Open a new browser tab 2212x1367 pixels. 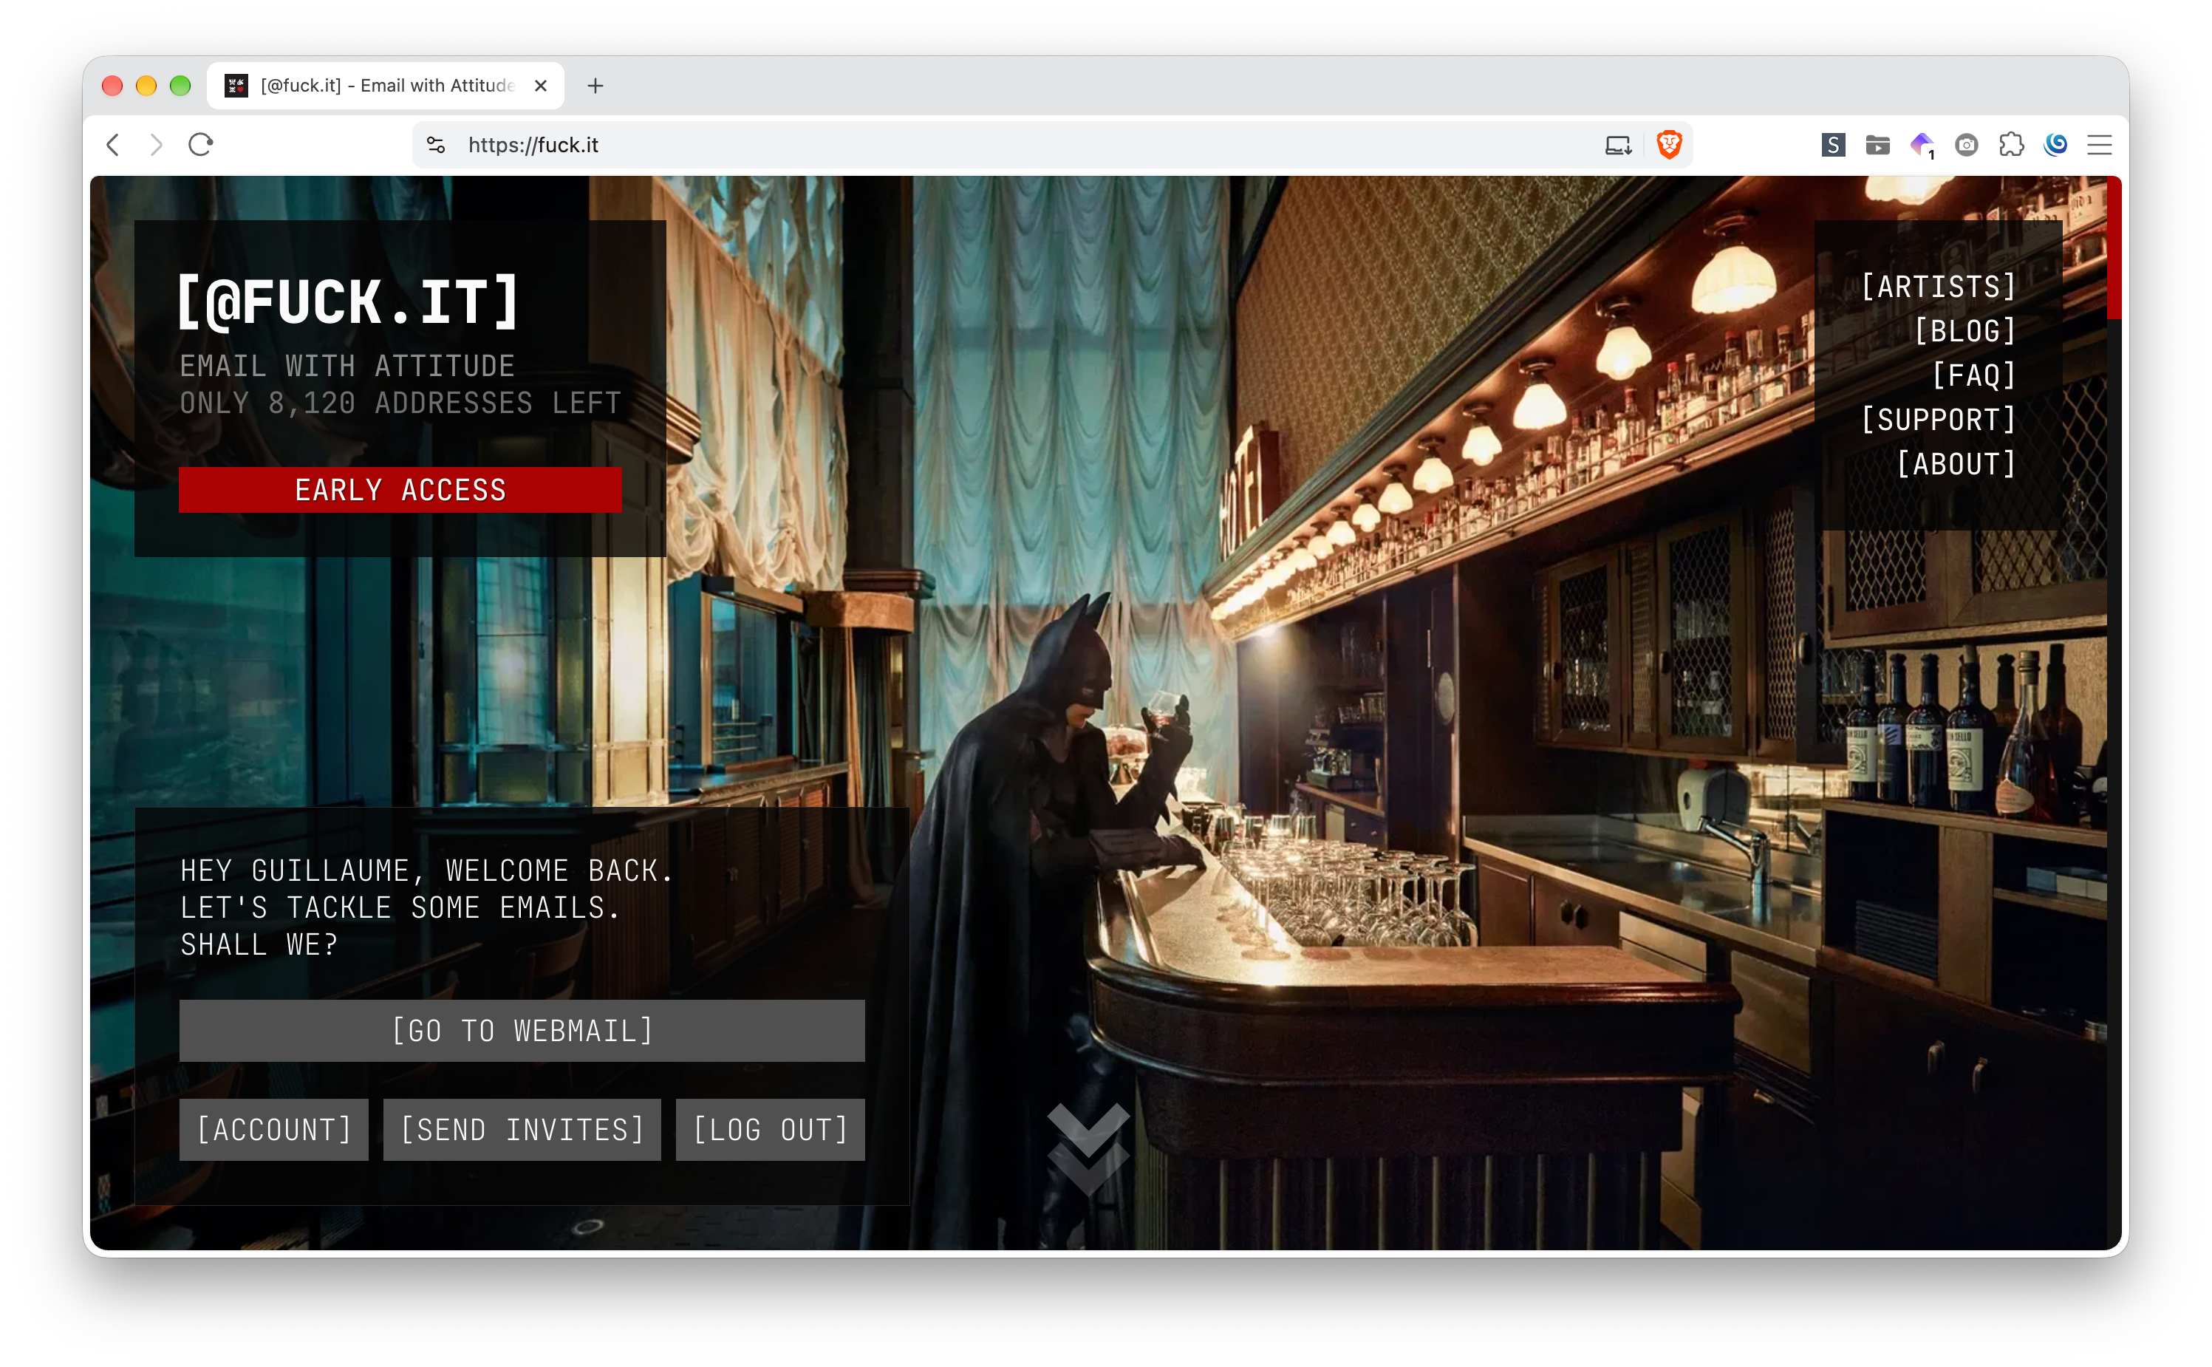pyautogui.click(x=595, y=86)
